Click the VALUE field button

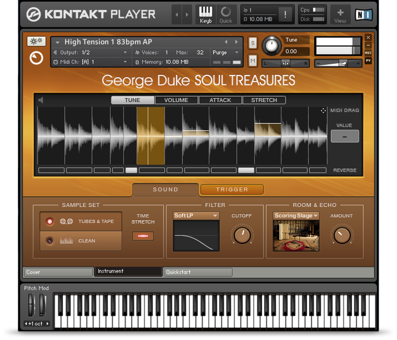tap(345, 137)
